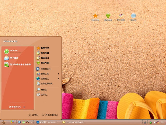Screen dimensions: 166x125
Task: Launch the green 360 browser quick launch icon
Action: (x=23, y=122)
